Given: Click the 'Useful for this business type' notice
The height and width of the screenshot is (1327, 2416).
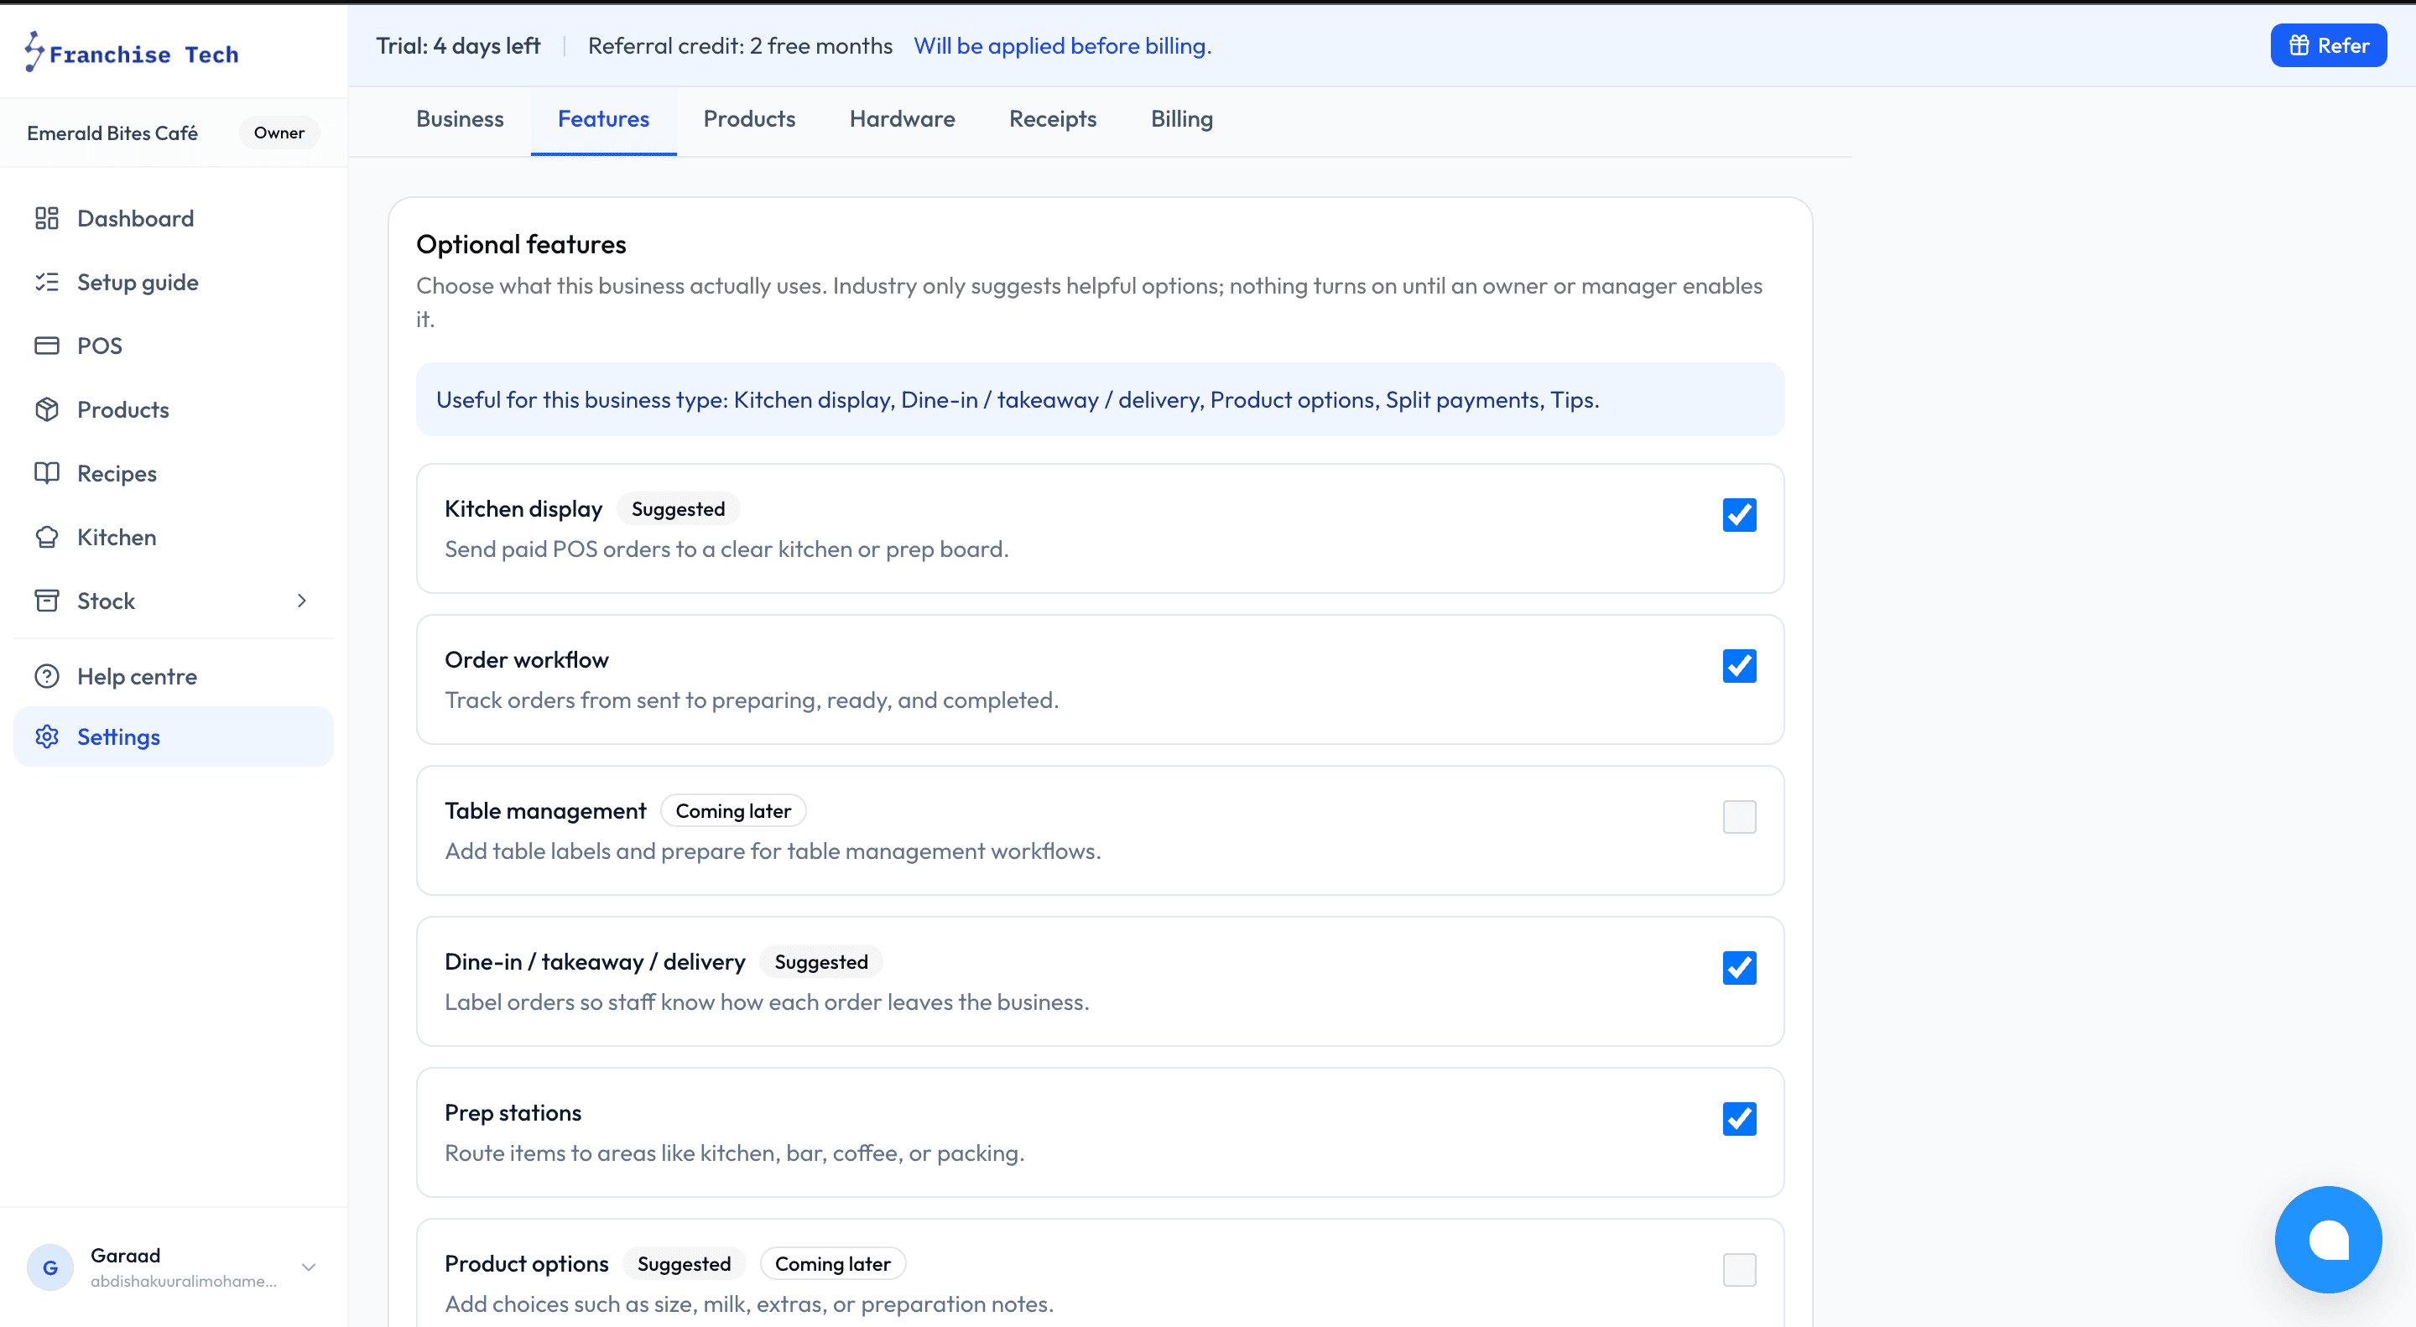Looking at the screenshot, I should 1100,399.
